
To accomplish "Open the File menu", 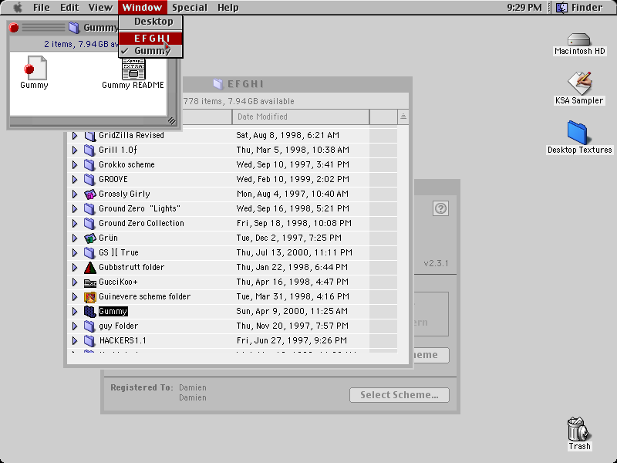I will 42,8.
